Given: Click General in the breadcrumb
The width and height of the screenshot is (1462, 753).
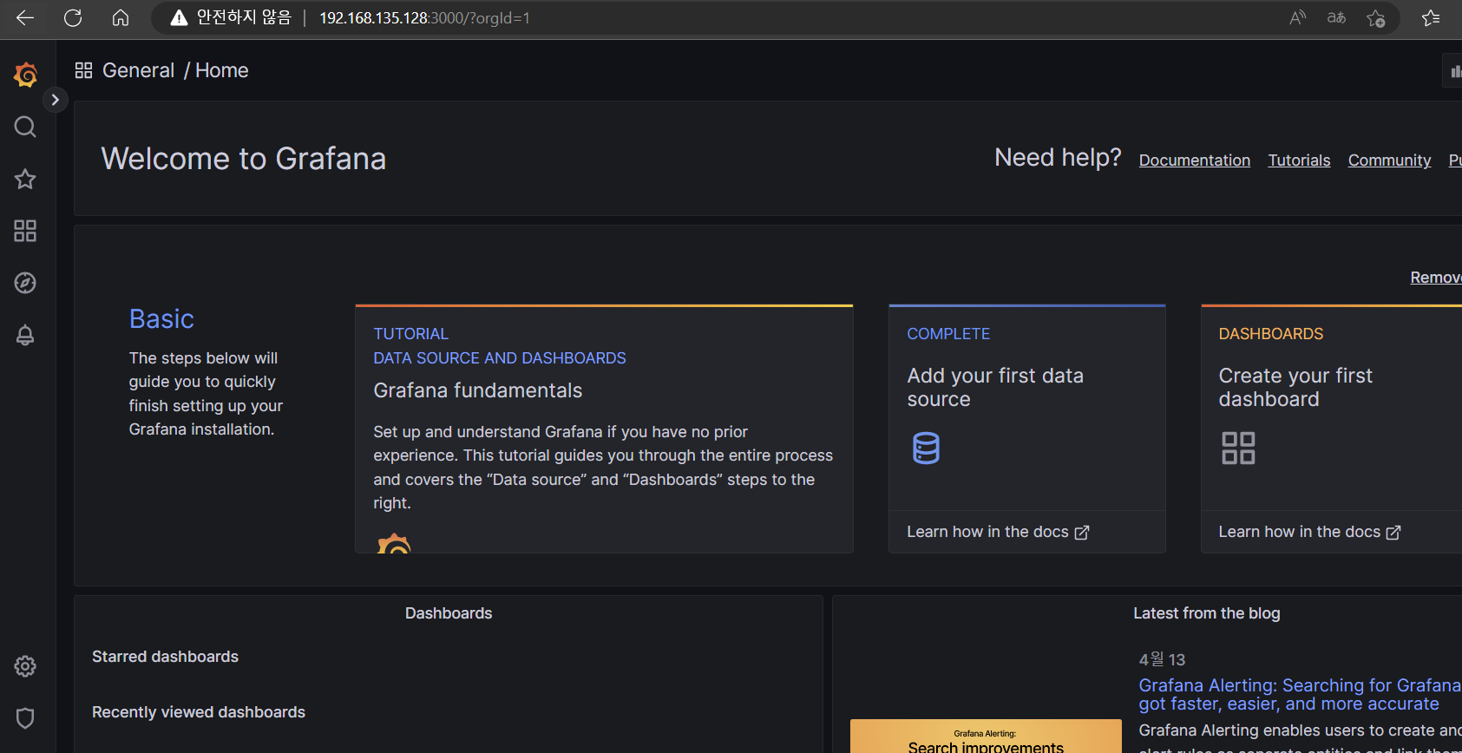Looking at the screenshot, I should point(138,70).
